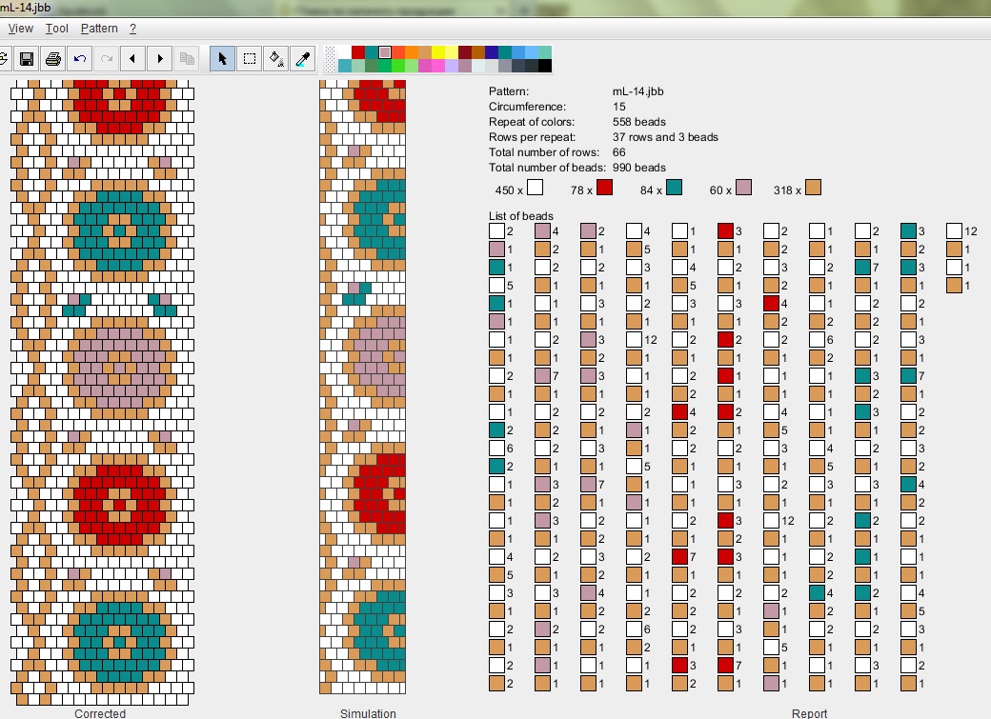This screenshot has height=719, width=991.
Task: Click the Print icon in toolbar
Action: 53,59
